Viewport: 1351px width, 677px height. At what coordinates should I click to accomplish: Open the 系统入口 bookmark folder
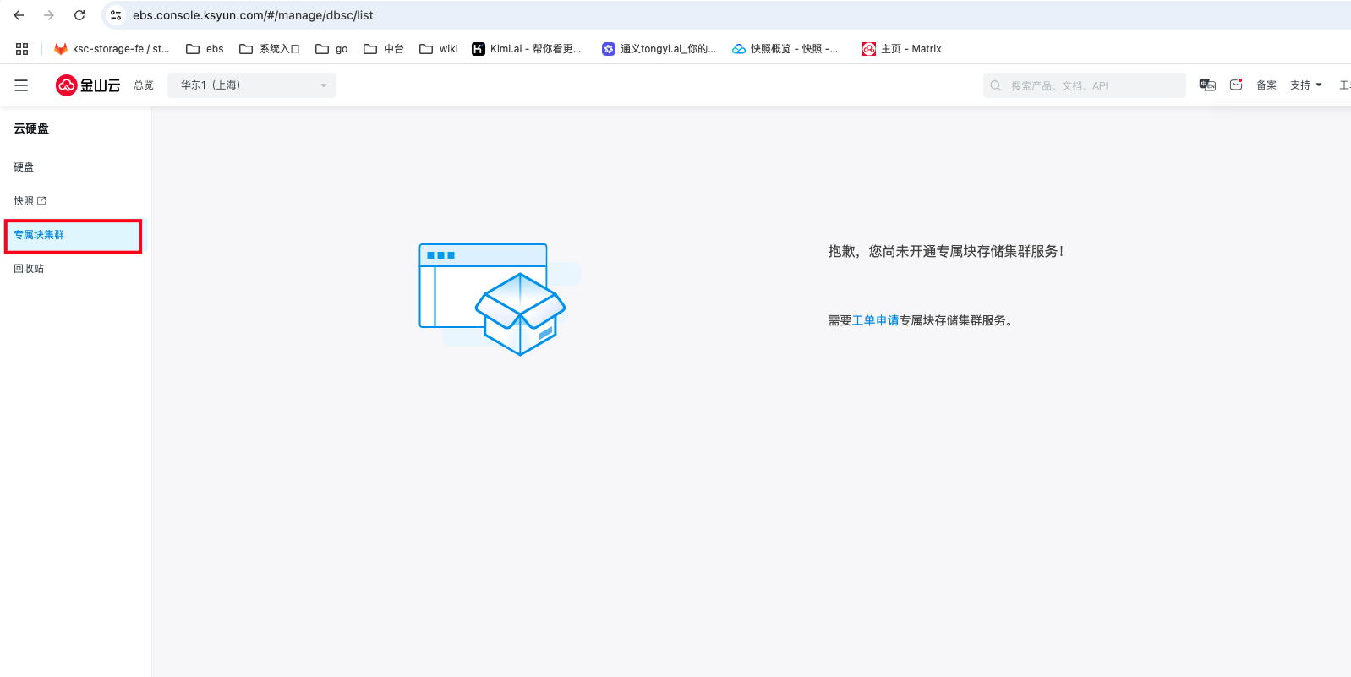[270, 49]
